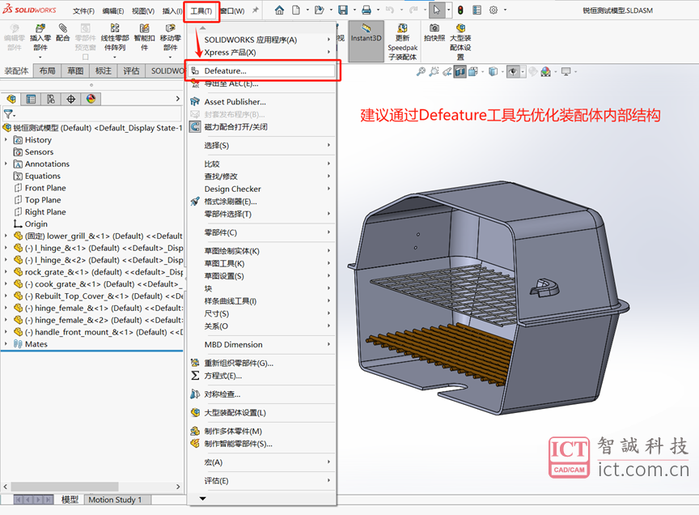This screenshot has height=515, width=699.
Task: Toggle Section View in the view toolbar
Action: click(x=460, y=71)
